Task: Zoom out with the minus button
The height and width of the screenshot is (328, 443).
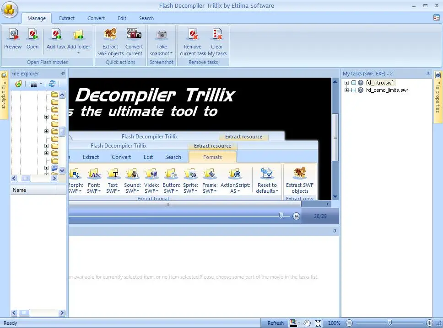Action: pyautogui.click(x=349, y=323)
